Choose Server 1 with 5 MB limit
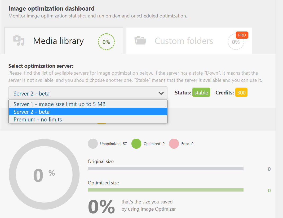283x218 pixels. (60, 104)
